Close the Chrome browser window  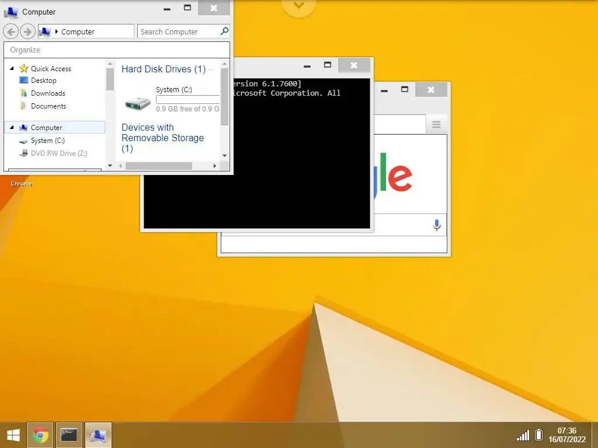(x=431, y=89)
